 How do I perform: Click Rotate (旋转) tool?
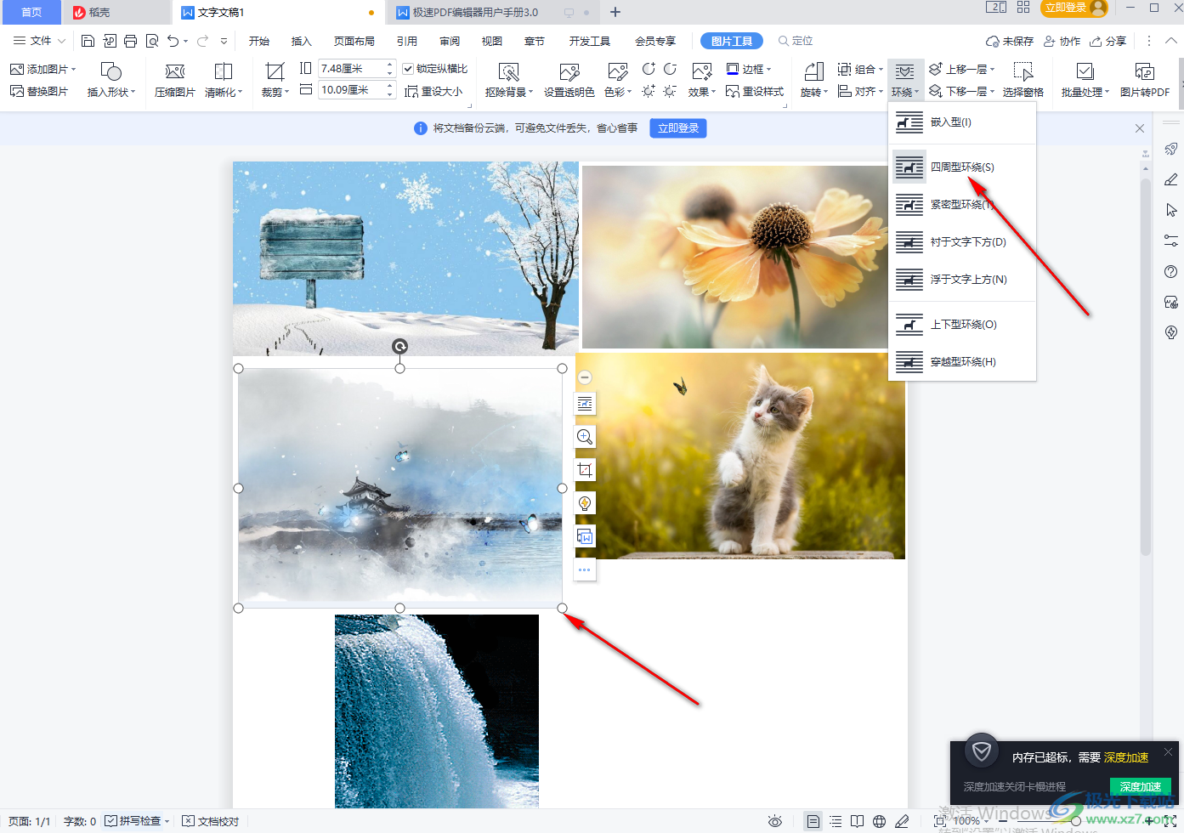[x=813, y=80]
